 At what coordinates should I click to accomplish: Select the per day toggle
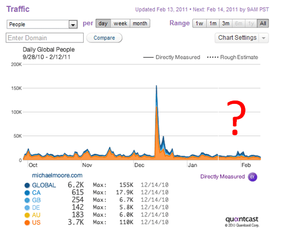[x=103, y=23]
